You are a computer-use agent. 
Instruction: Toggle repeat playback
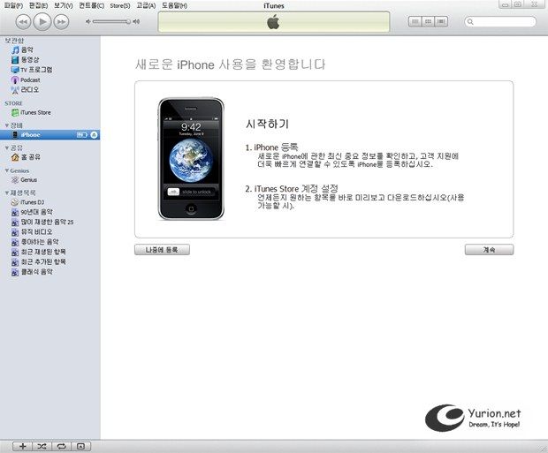coord(62,446)
